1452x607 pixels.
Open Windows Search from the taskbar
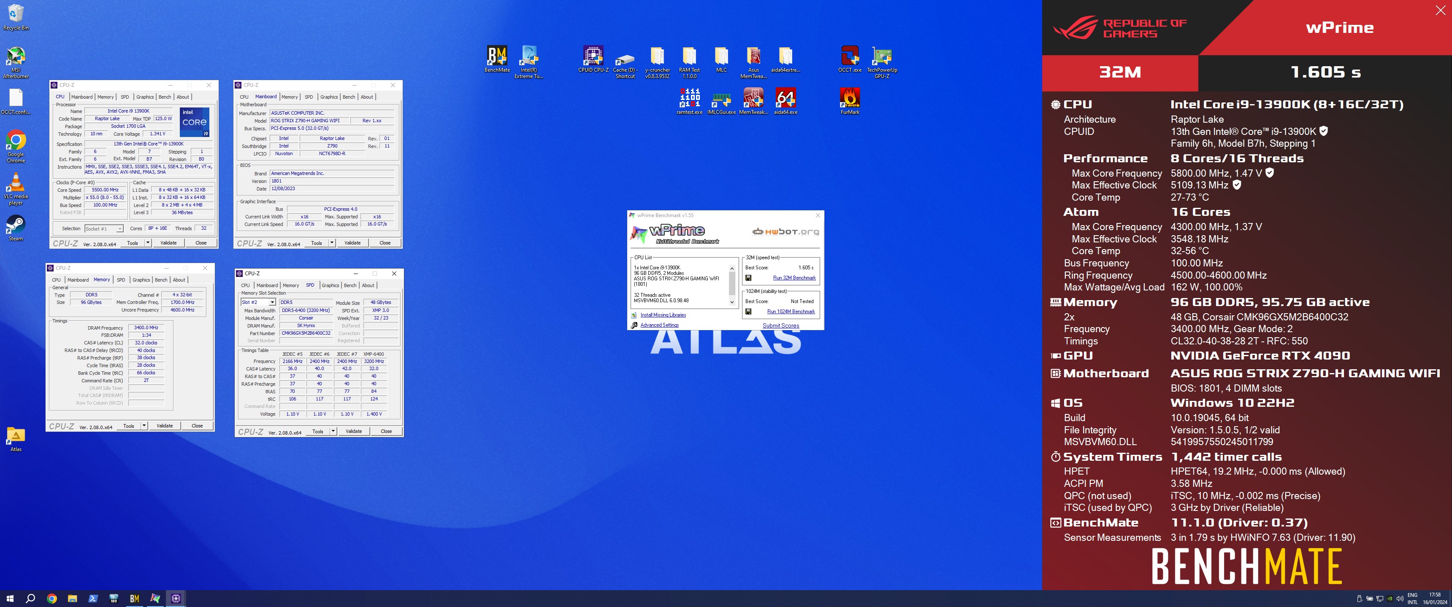point(30,599)
